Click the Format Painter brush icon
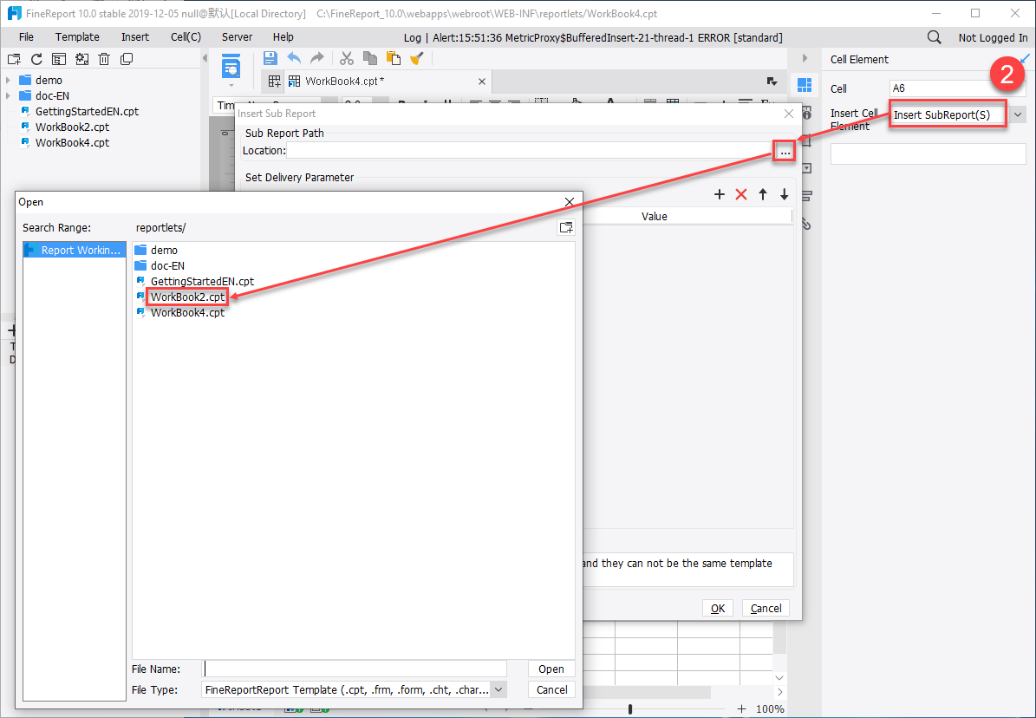 [x=417, y=57]
